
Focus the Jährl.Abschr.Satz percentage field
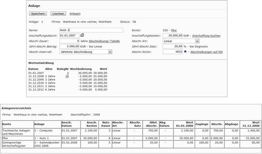[172, 46]
